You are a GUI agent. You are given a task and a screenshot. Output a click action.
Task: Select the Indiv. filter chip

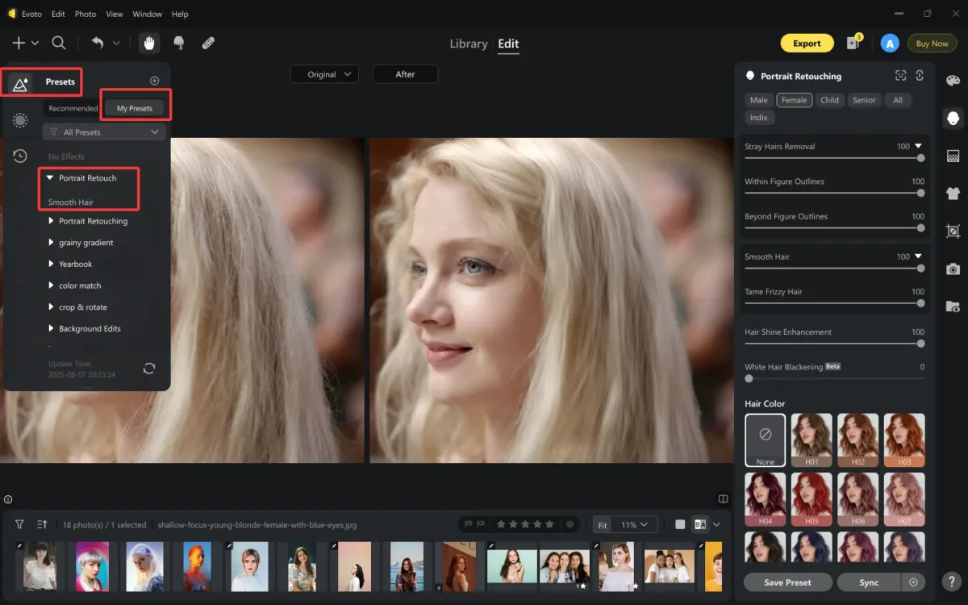759,118
